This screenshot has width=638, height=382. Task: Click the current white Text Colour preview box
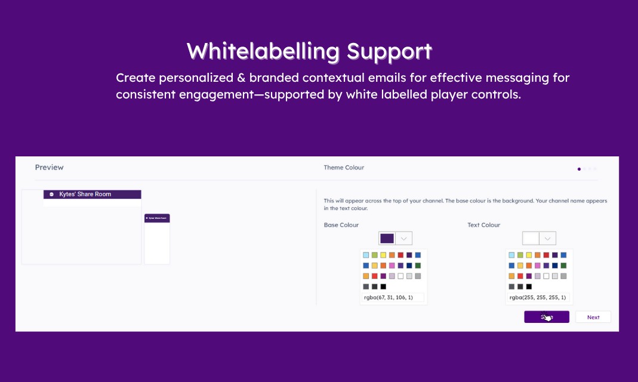tap(531, 238)
